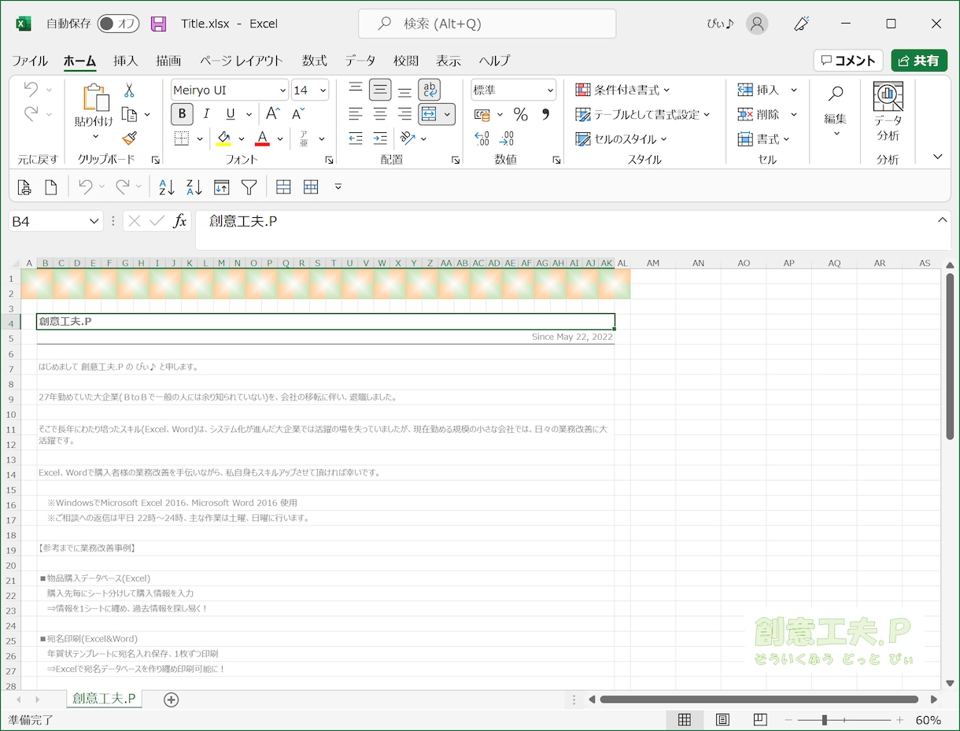Image resolution: width=960 pixels, height=731 pixels.
Task: Click the green Share (共有) button
Action: pyautogui.click(x=919, y=61)
